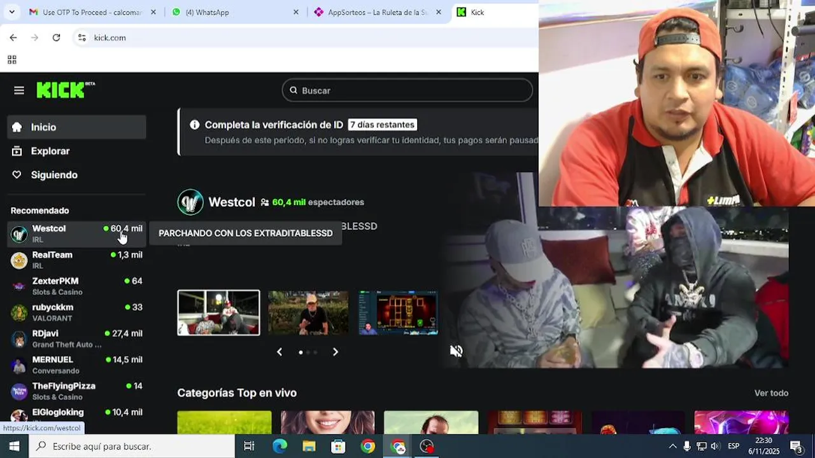The width and height of the screenshot is (815, 458).
Task: Close the Gmail OTP tab
Action: pos(153,12)
